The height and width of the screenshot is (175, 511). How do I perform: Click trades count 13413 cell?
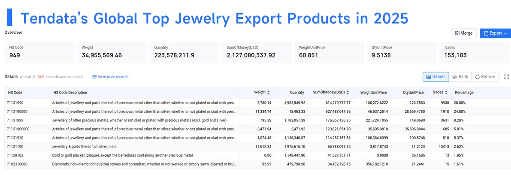click(444, 147)
